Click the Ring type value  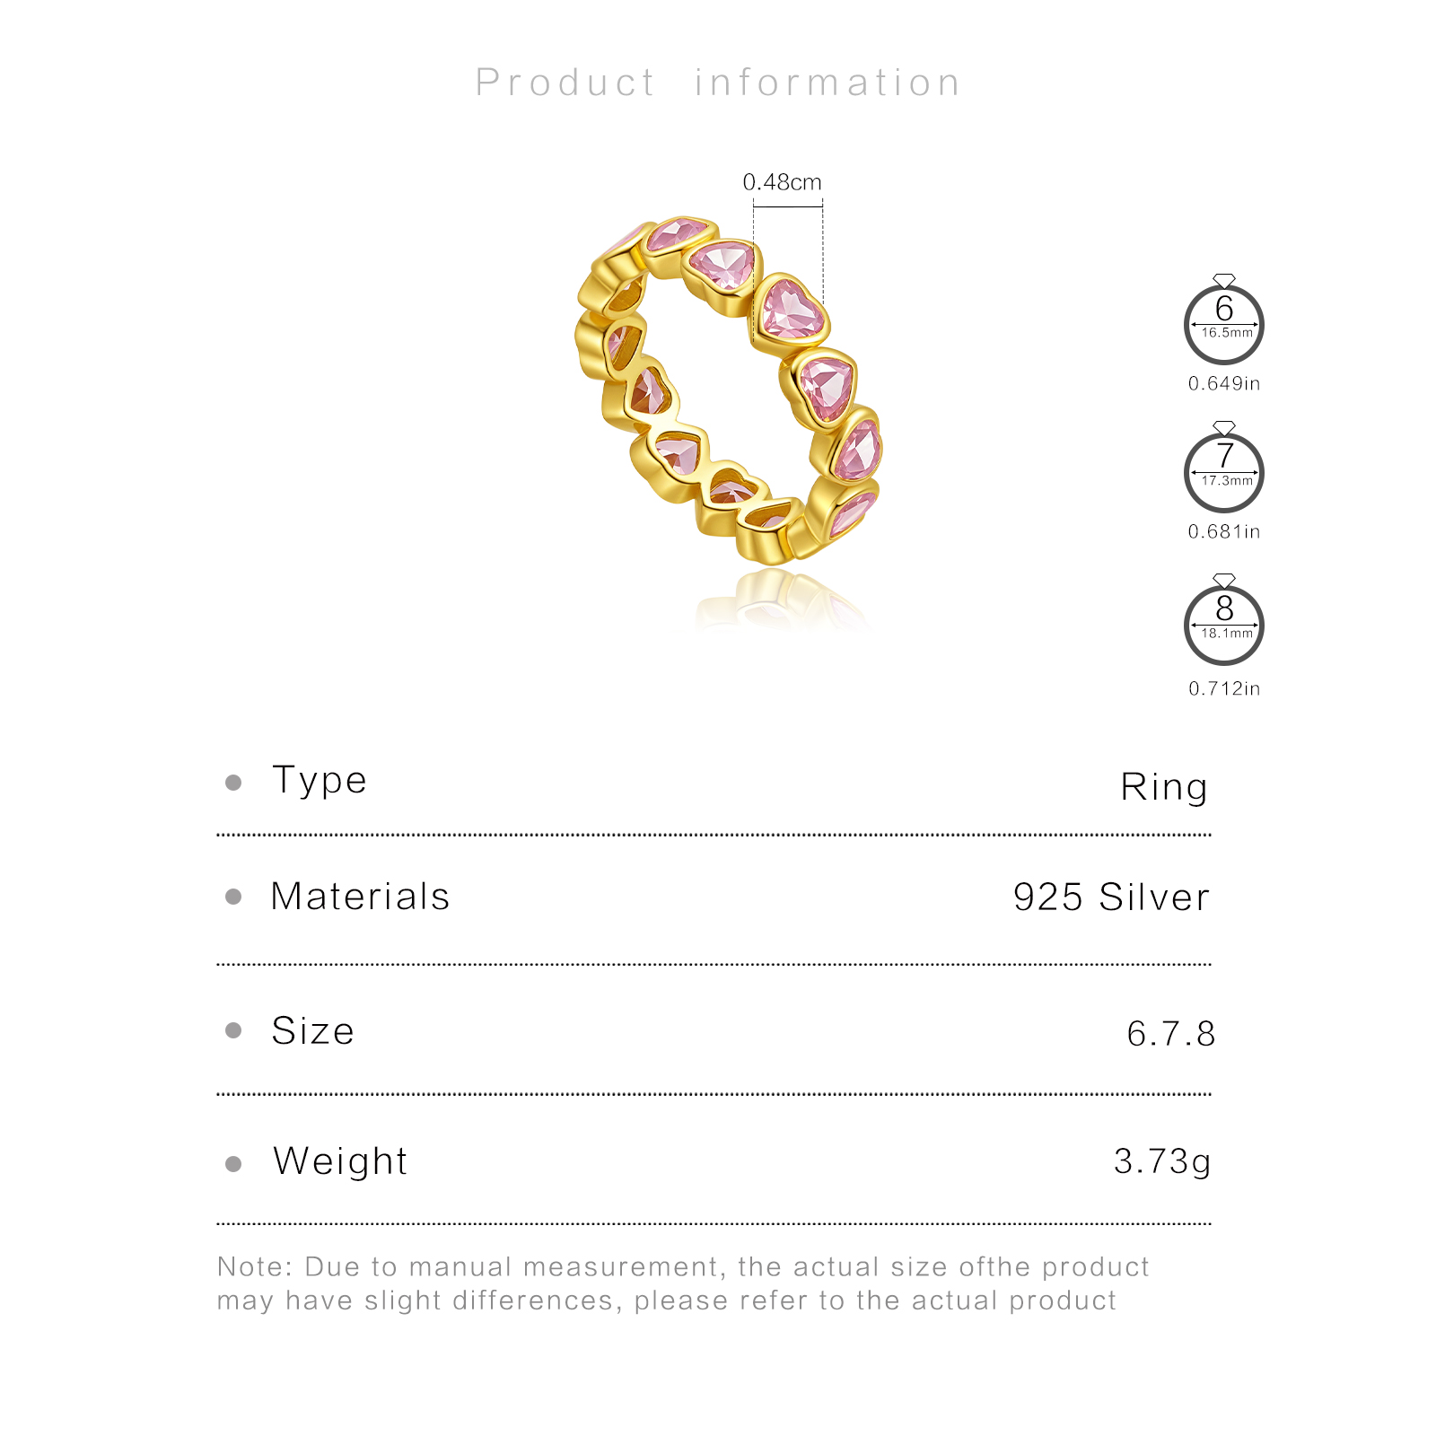pos(1164,787)
